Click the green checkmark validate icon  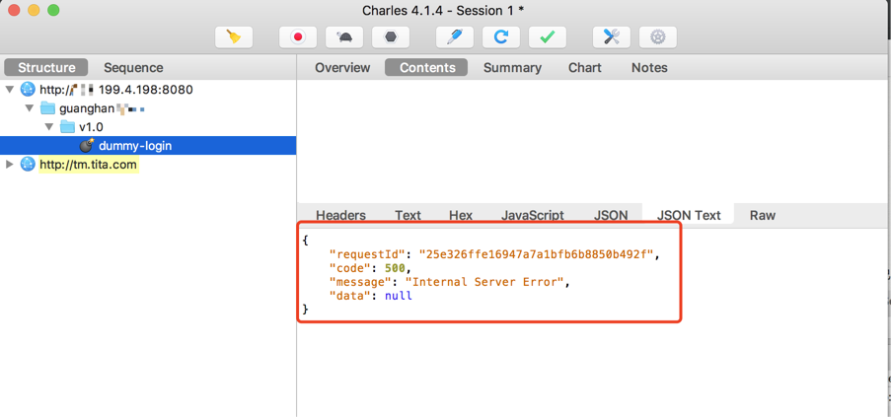(x=547, y=37)
